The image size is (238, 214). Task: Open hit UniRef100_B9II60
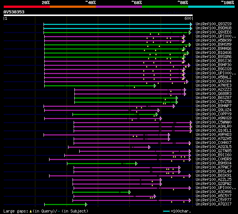click(213, 155)
